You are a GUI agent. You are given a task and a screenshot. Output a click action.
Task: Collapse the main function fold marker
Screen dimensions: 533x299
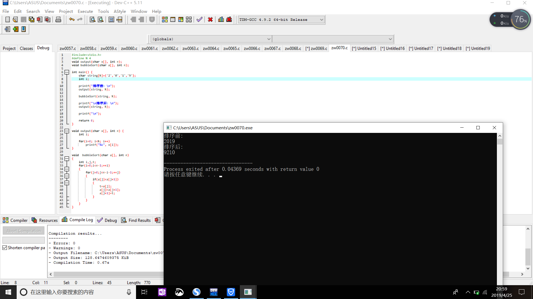pos(67,72)
